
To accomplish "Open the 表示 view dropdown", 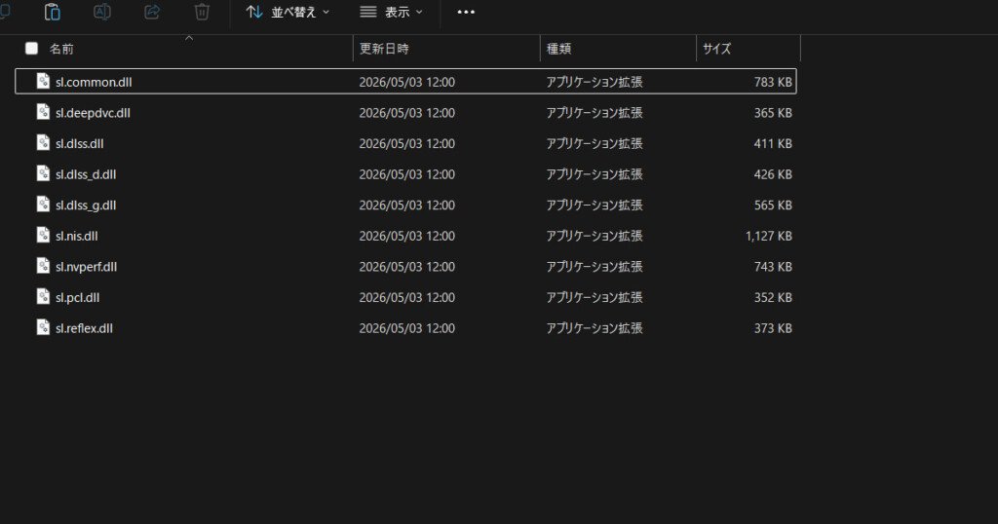I will pyautogui.click(x=391, y=12).
